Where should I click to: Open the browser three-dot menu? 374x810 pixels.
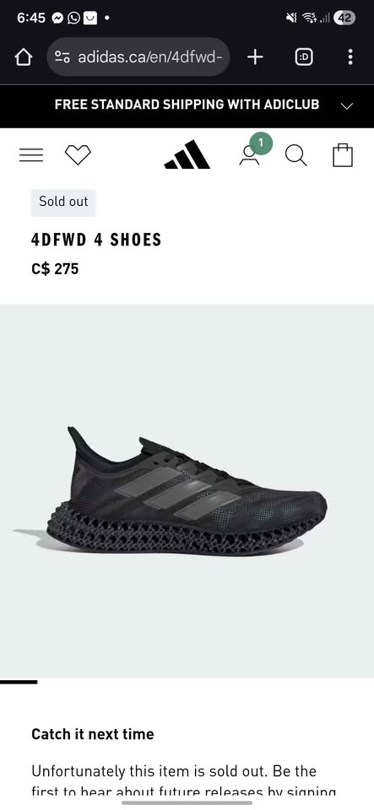(x=350, y=57)
